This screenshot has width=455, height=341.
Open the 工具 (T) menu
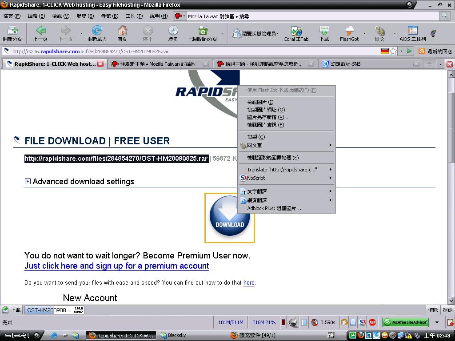click(x=134, y=16)
